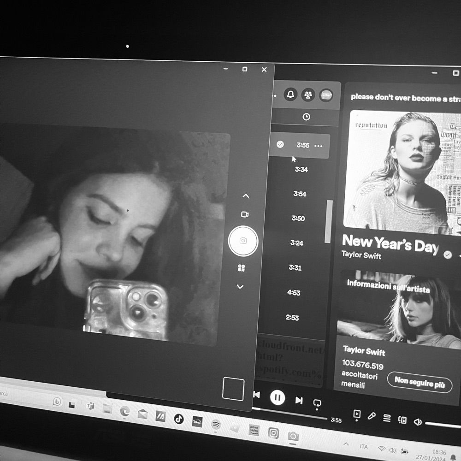Toggle the saved checkmark beside New Year's Day

[448, 254]
